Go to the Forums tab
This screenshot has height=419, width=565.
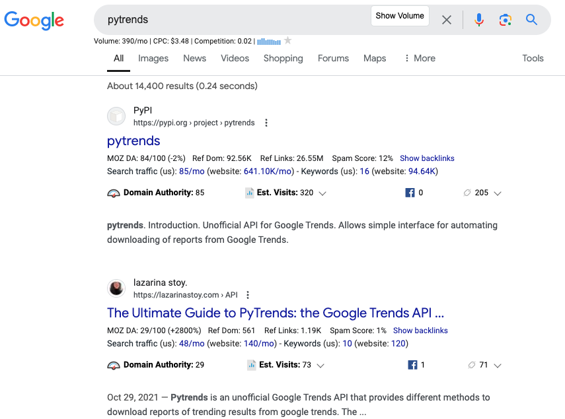point(333,58)
